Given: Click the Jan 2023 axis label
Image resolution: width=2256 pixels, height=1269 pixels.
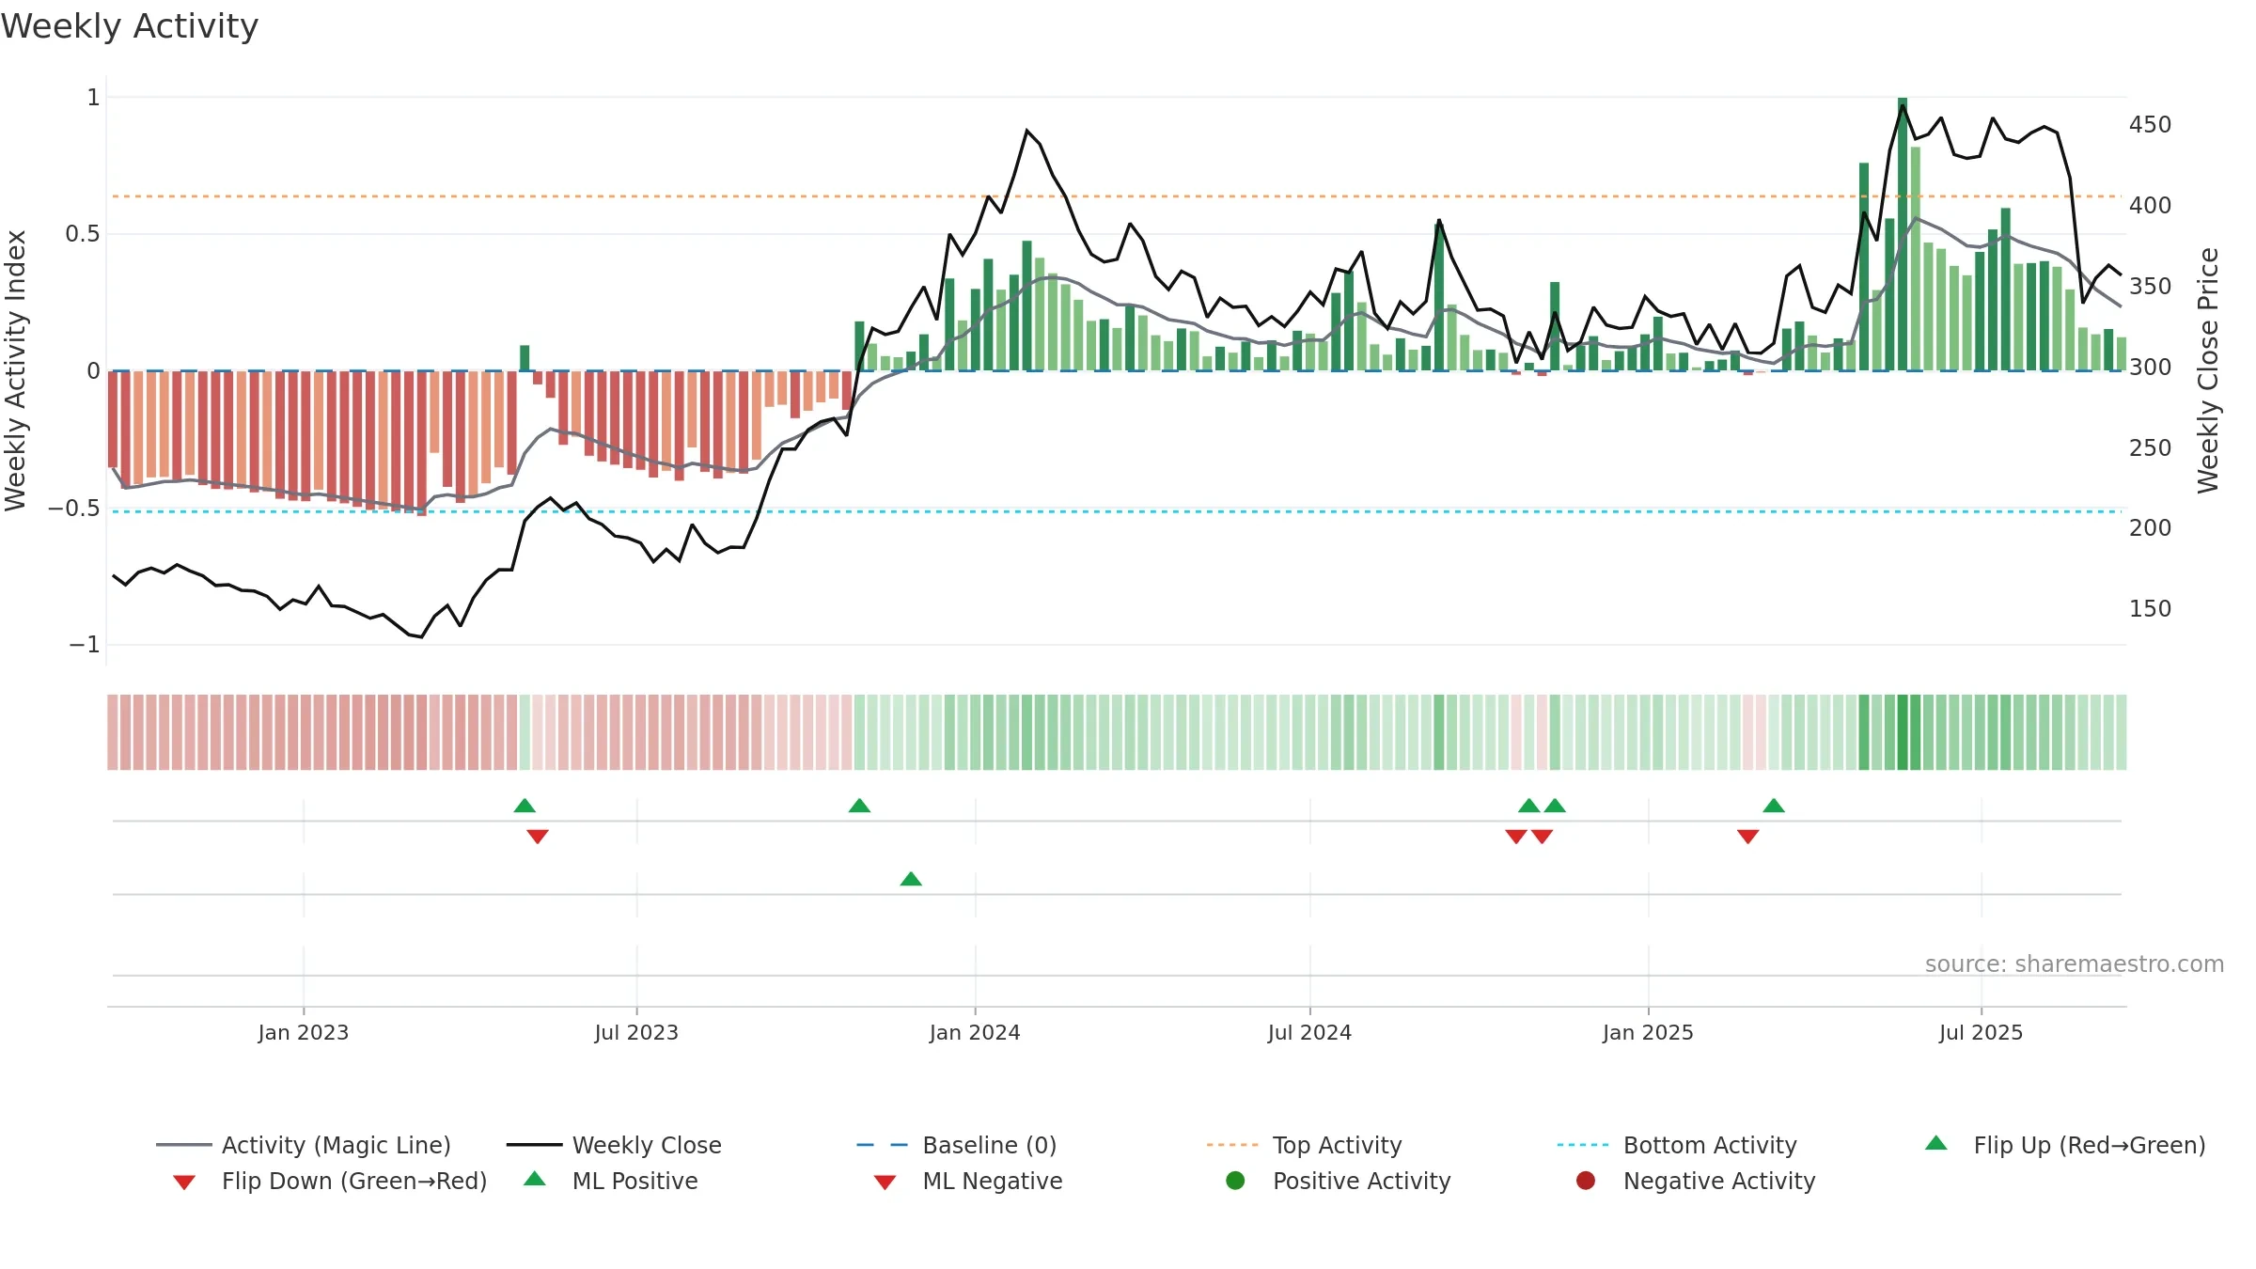Looking at the screenshot, I should tap(304, 1032).
